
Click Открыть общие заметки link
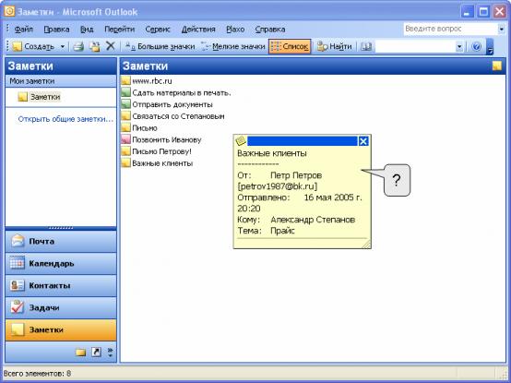click(65, 119)
